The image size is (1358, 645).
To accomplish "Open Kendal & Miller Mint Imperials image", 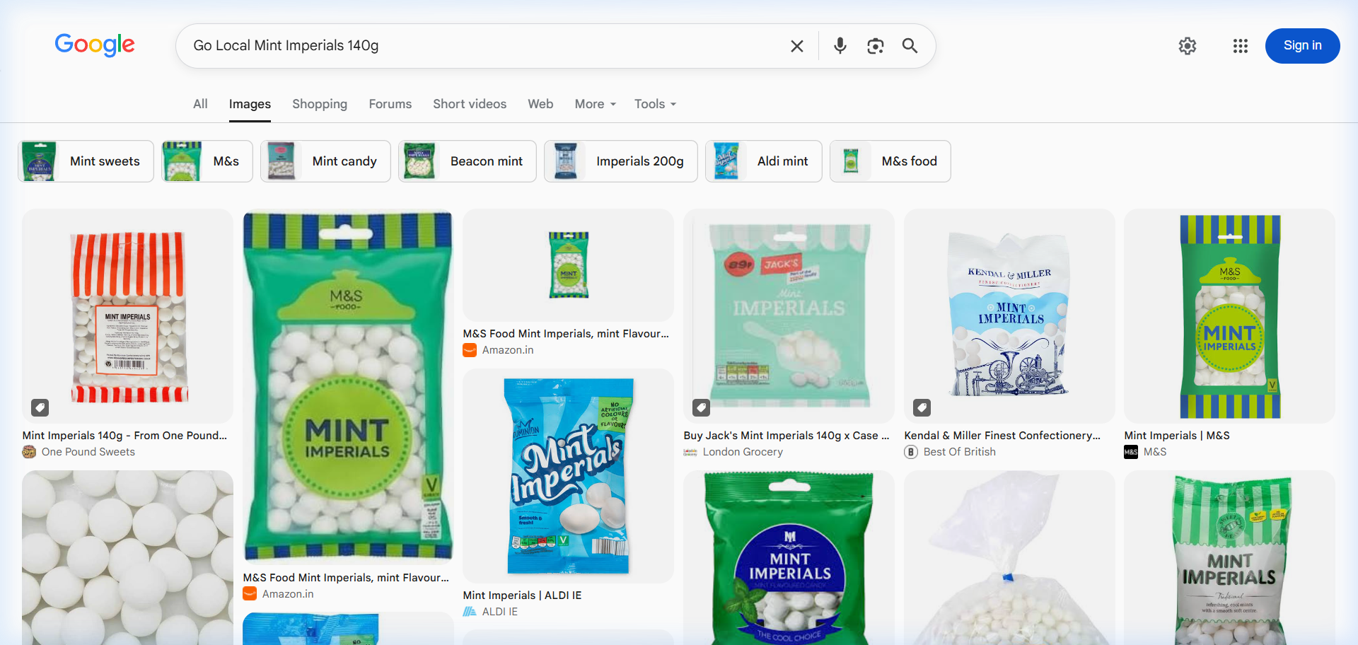I will pos(1009,316).
